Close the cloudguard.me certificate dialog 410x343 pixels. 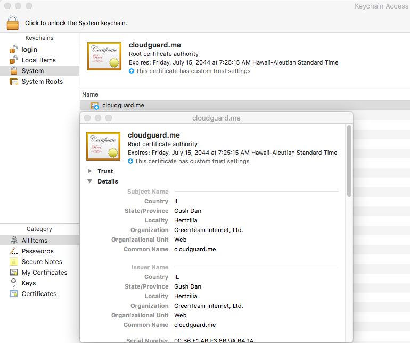point(87,118)
